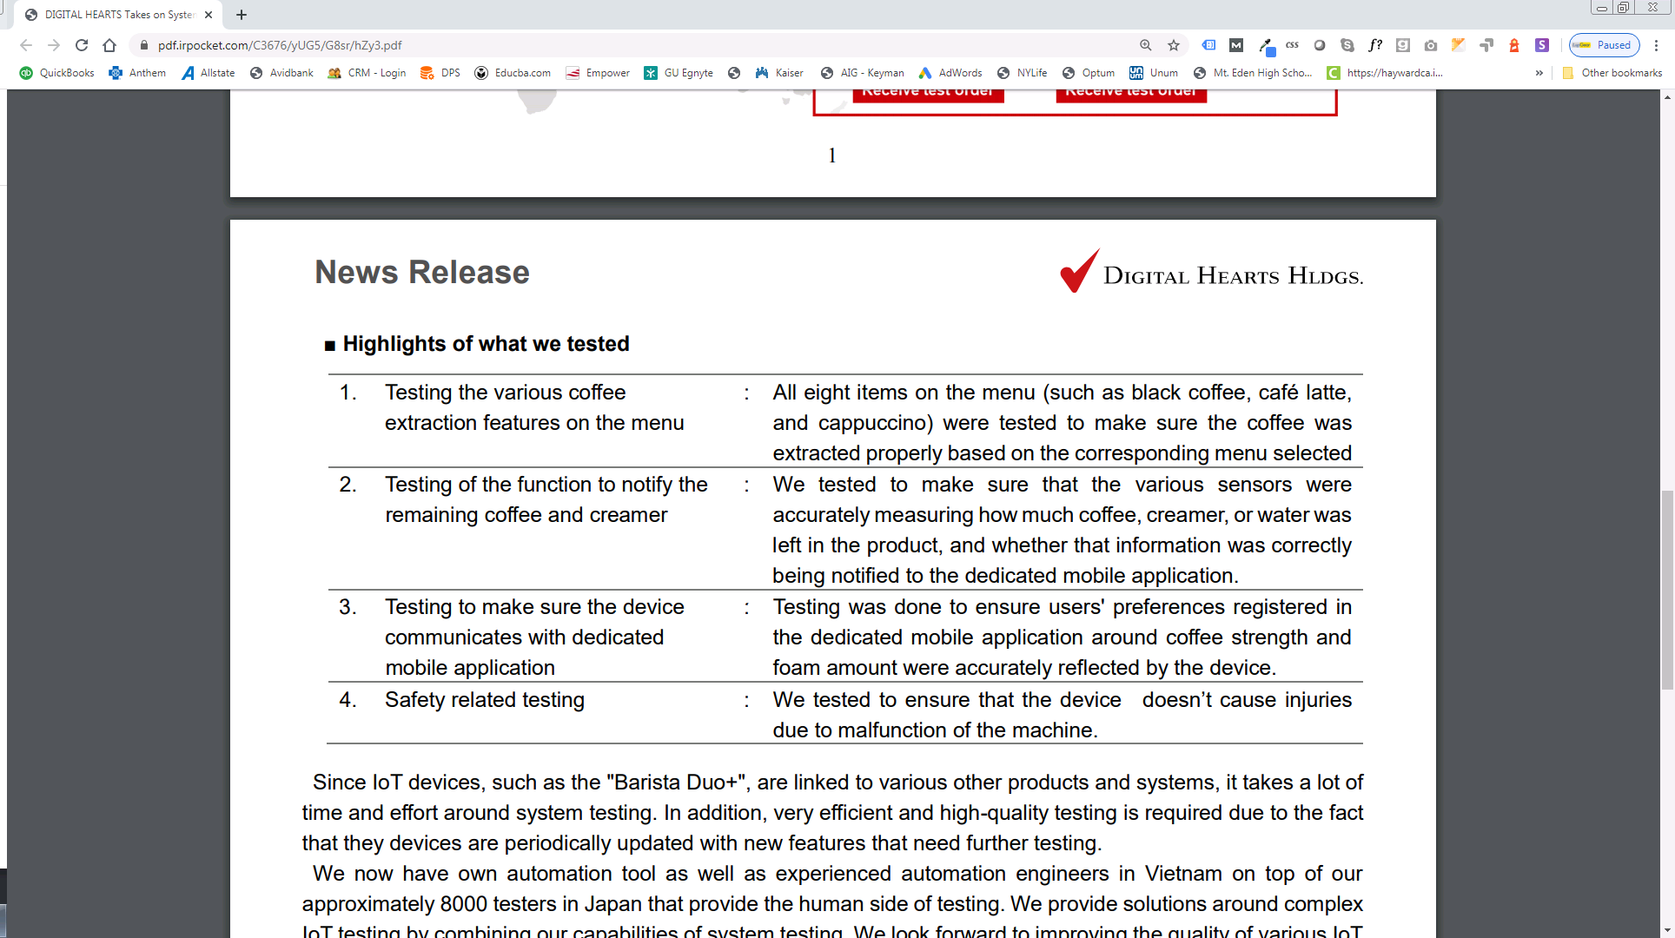Click the scrollbar up arrow

click(x=1667, y=96)
